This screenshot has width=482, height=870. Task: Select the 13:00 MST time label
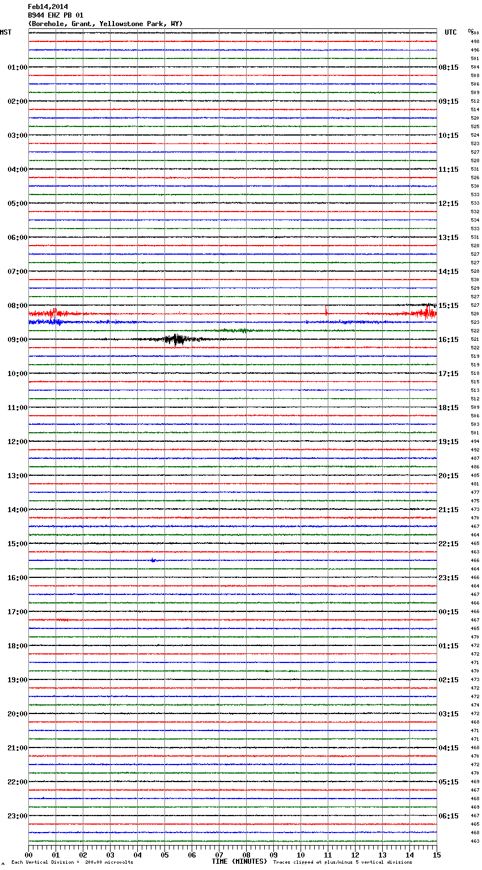tap(18, 476)
